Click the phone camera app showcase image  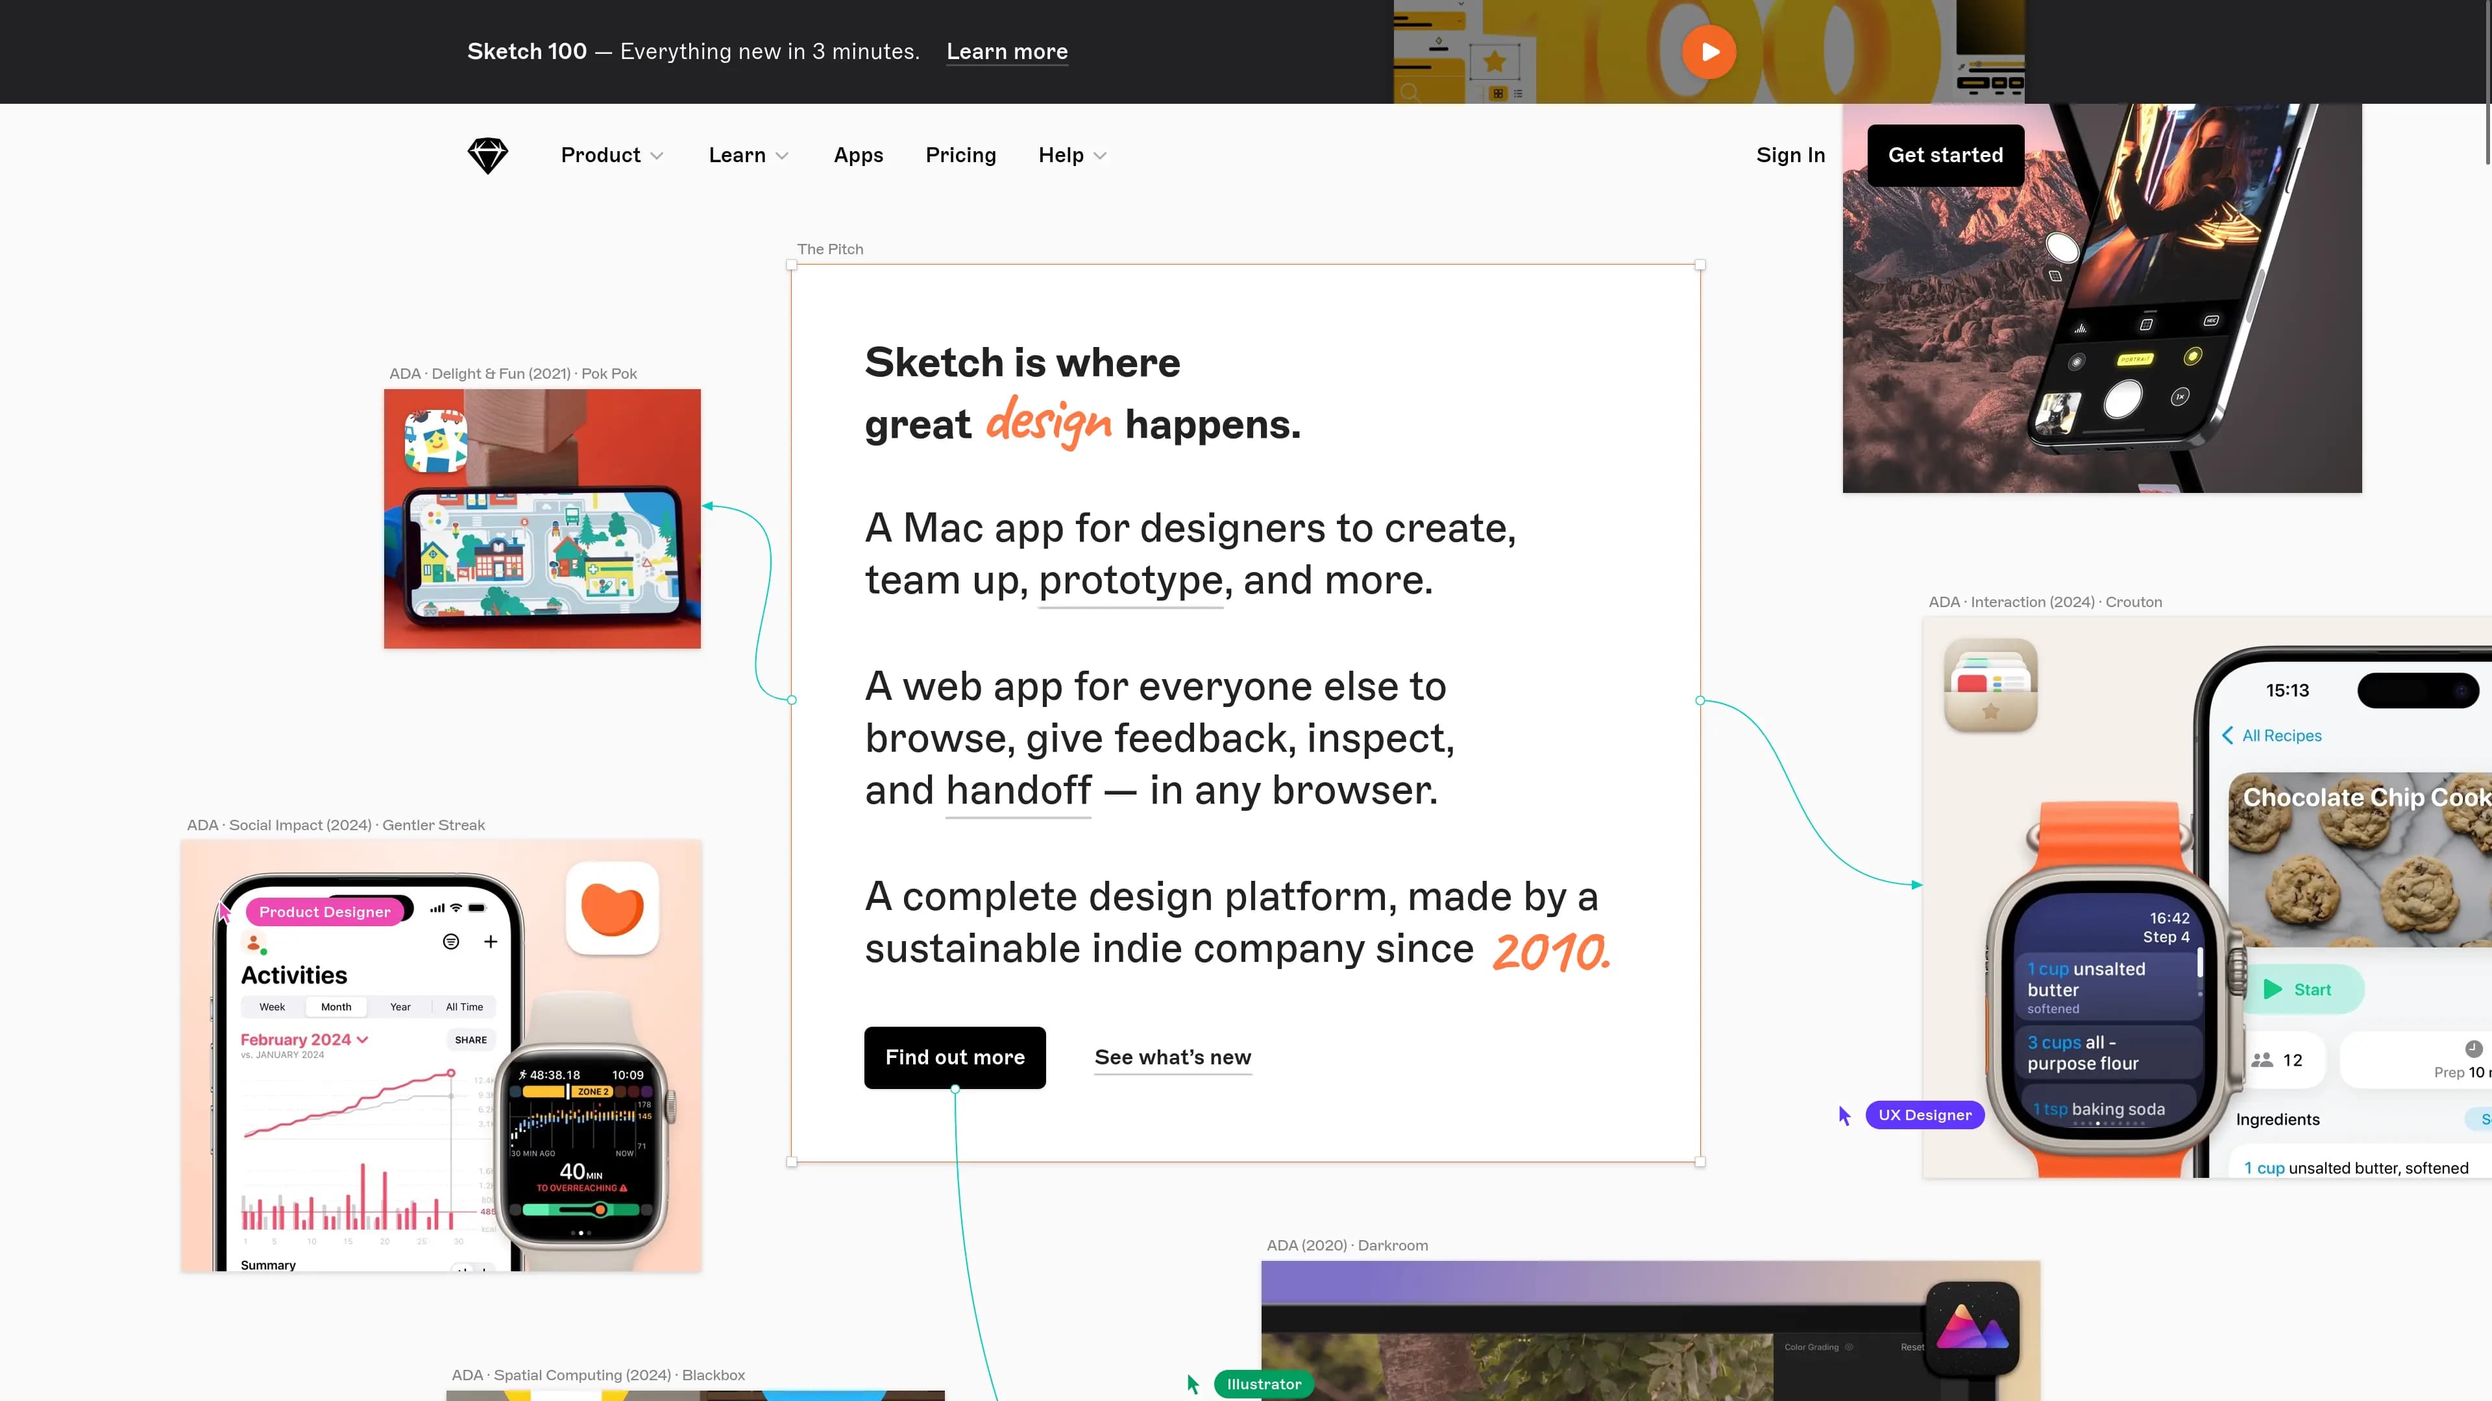(x=2101, y=298)
